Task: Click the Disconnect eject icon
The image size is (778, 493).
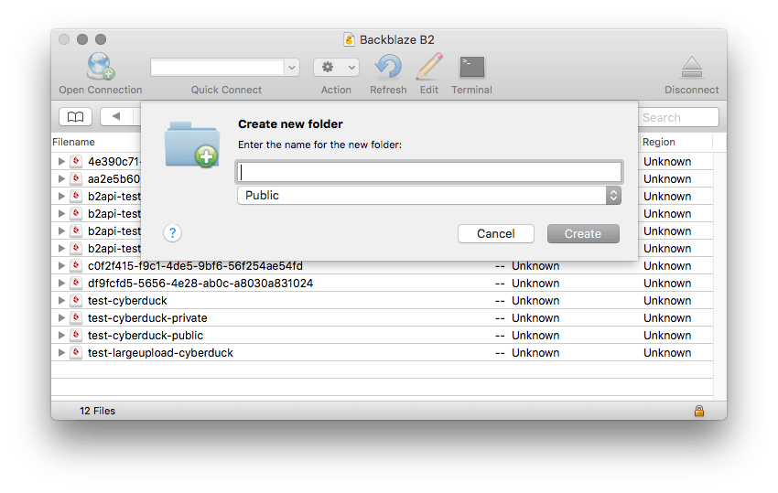Action: pos(692,67)
